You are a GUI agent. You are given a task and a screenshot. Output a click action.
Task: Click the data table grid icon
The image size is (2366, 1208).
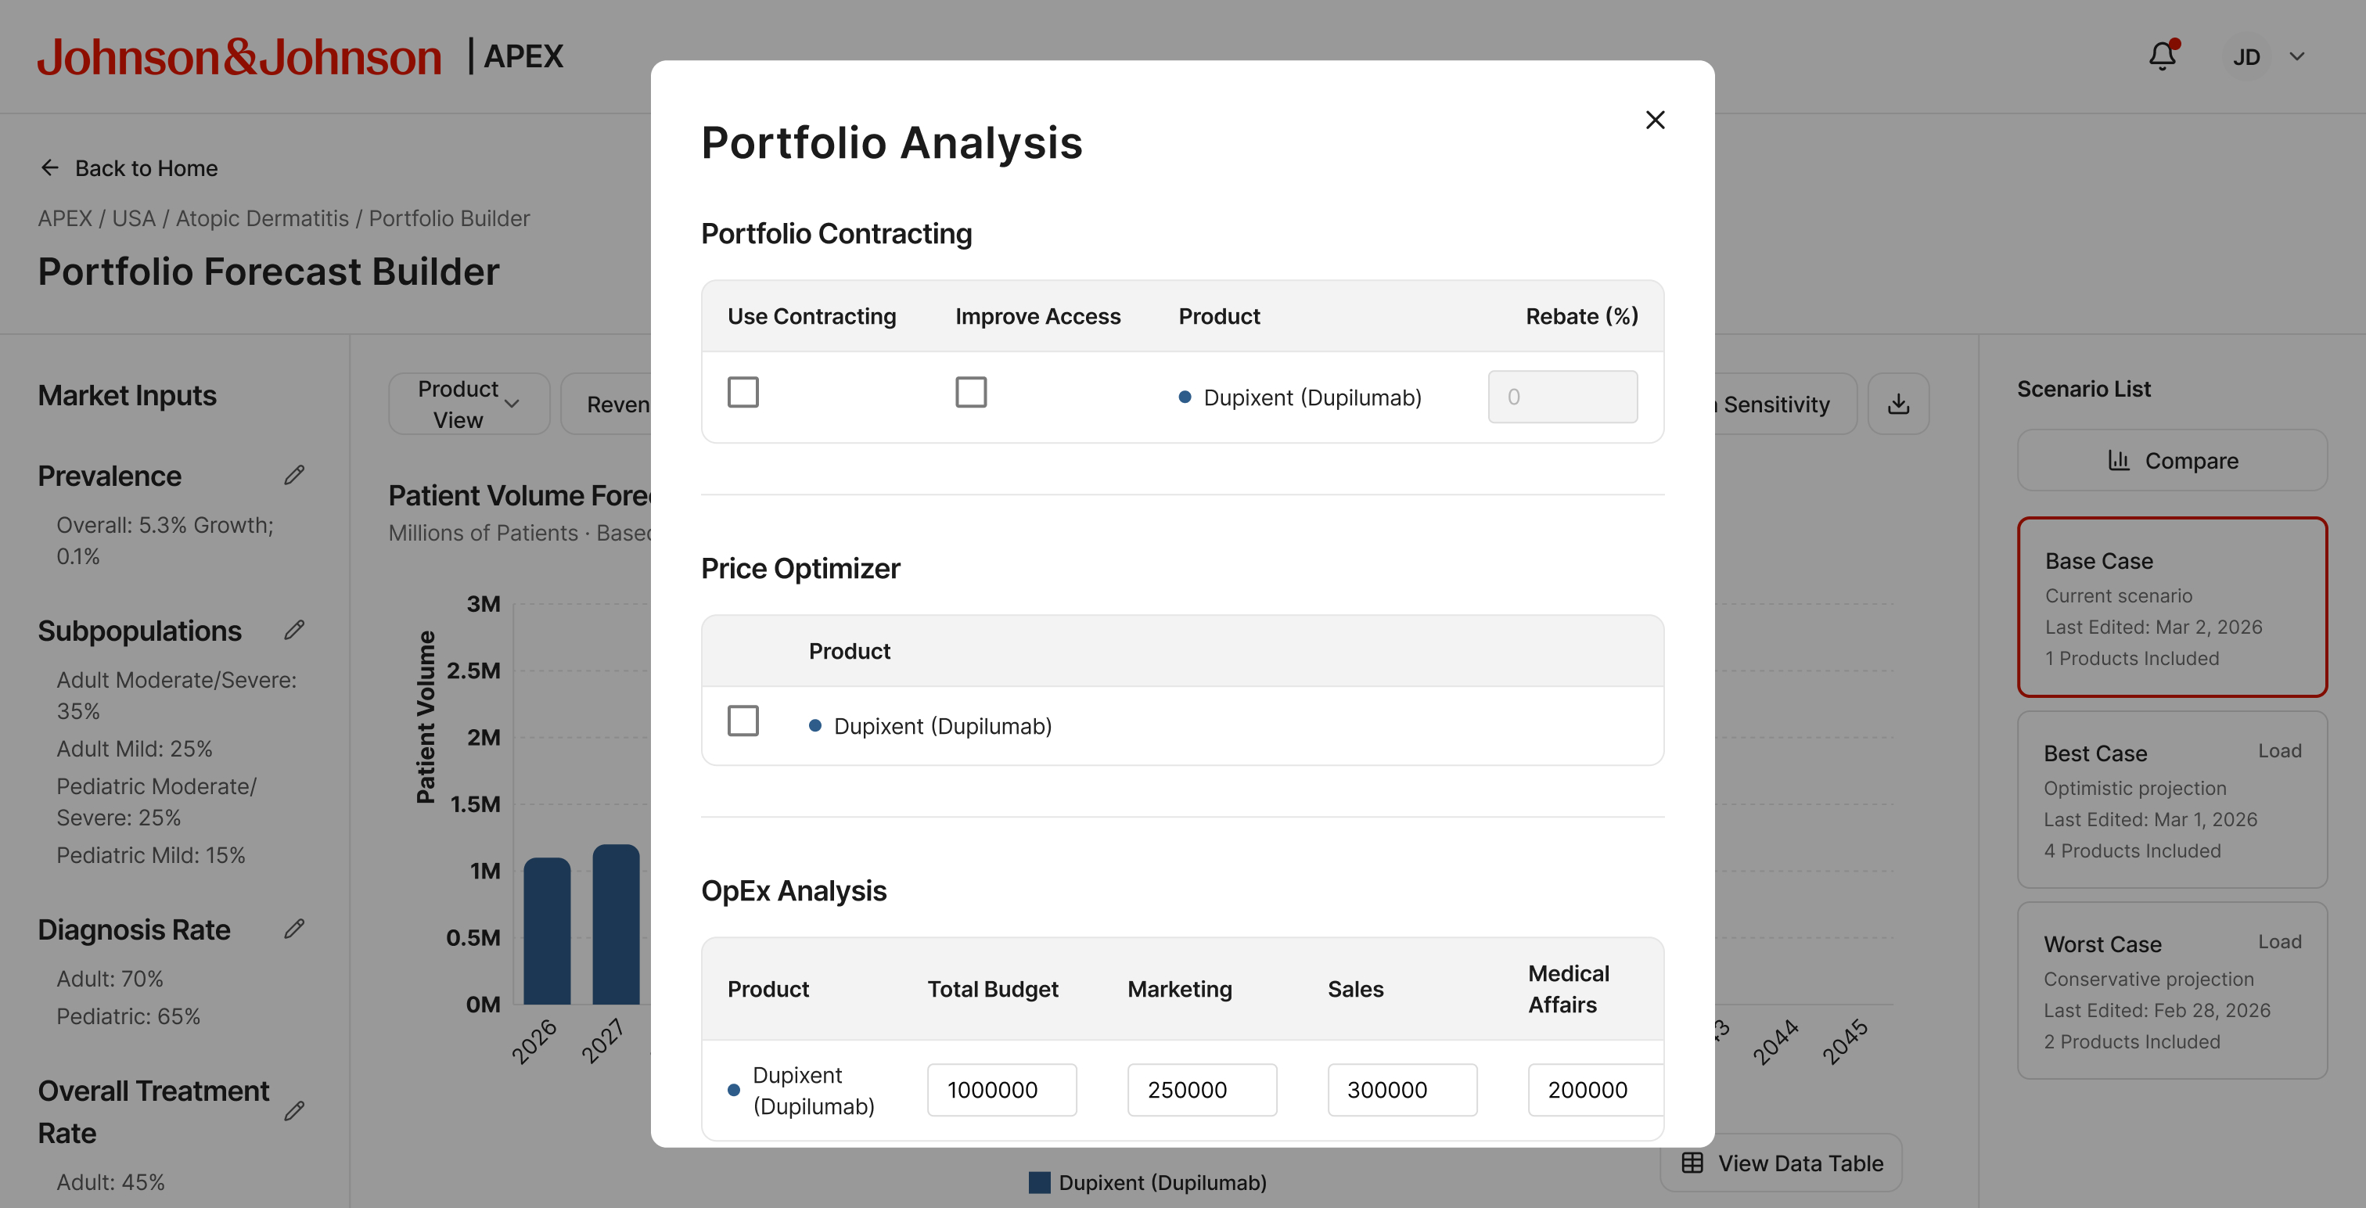[x=1692, y=1163]
